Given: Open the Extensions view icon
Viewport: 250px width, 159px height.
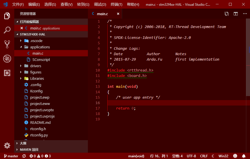Looking at the screenshot, I should 7,73.
